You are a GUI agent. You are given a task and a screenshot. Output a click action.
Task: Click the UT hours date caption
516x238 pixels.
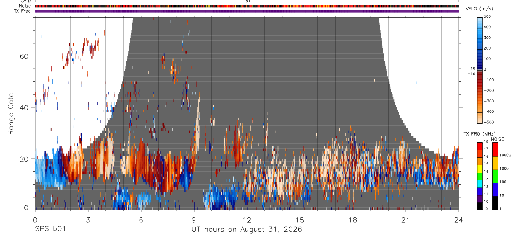(x=247, y=229)
